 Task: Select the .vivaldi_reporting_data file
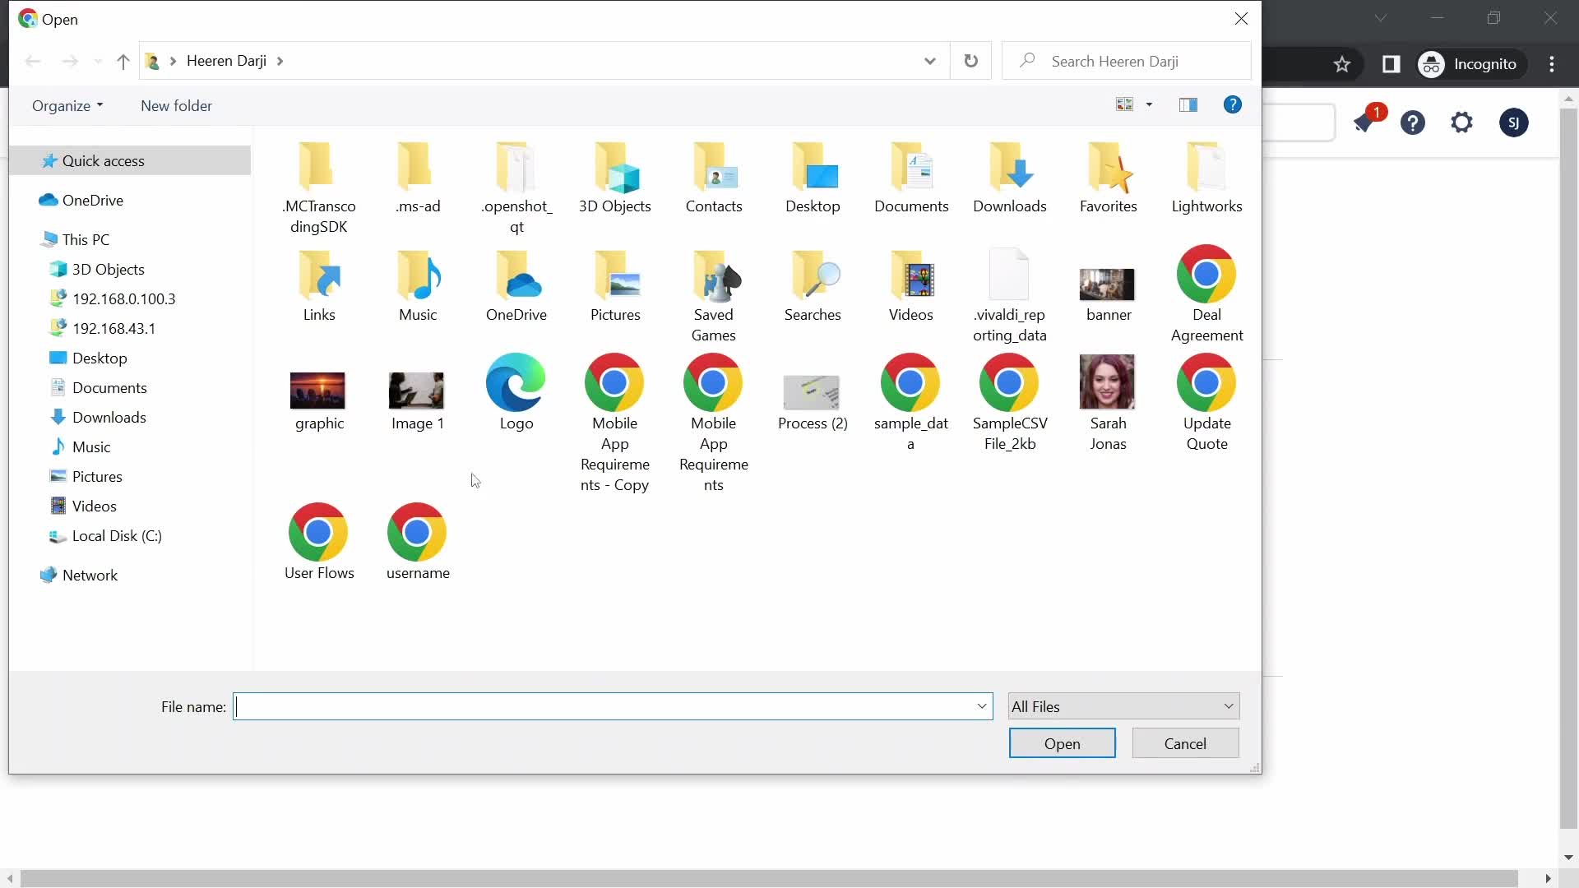[x=1010, y=296]
